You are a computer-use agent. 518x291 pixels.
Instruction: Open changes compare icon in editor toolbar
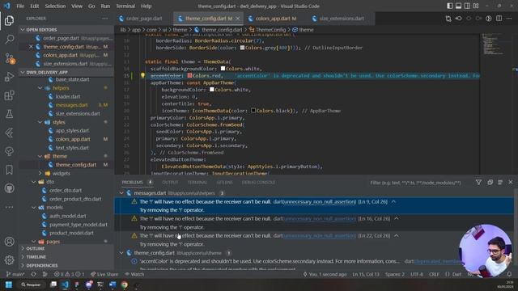448,19
